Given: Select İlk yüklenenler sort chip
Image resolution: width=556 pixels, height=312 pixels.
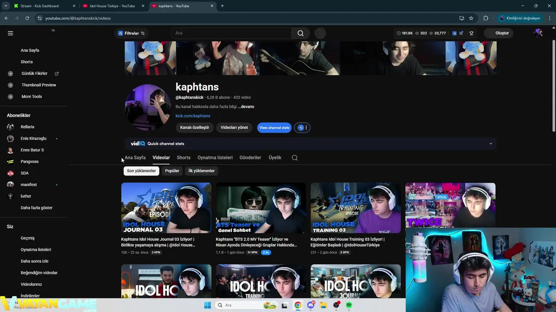Looking at the screenshot, I should (x=202, y=171).
